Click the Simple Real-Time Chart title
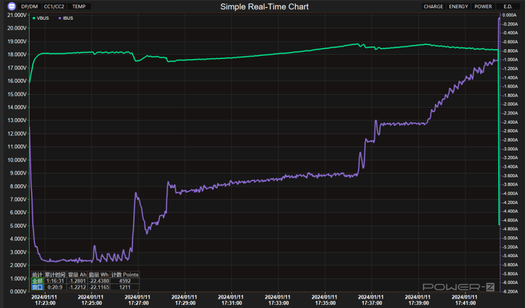 (x=264, y=7)
